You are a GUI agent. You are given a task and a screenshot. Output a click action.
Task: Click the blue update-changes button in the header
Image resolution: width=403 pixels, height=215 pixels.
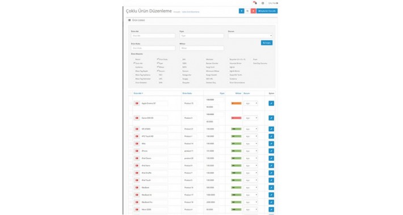coord(267,11)
